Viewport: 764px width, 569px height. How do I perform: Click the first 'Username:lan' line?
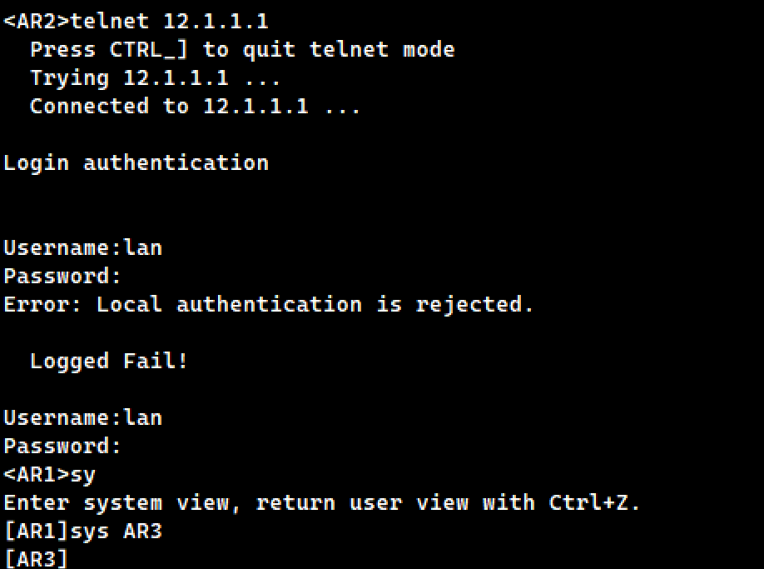click(x=83, y=247)
